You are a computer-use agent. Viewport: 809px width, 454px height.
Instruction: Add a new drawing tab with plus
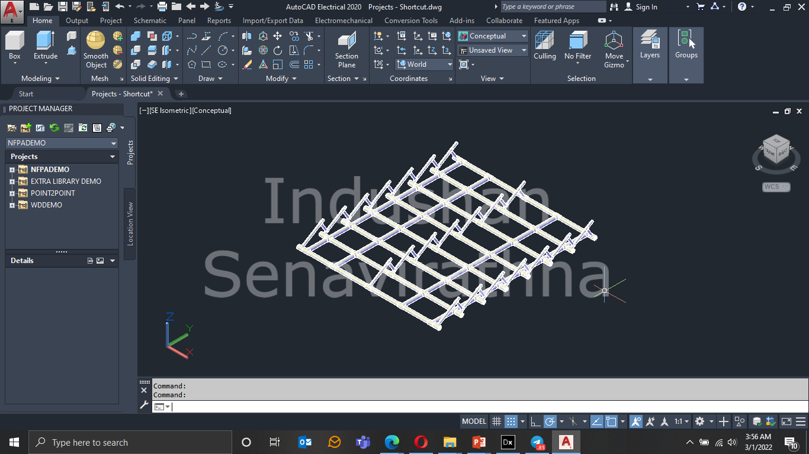tap(181, 94)
